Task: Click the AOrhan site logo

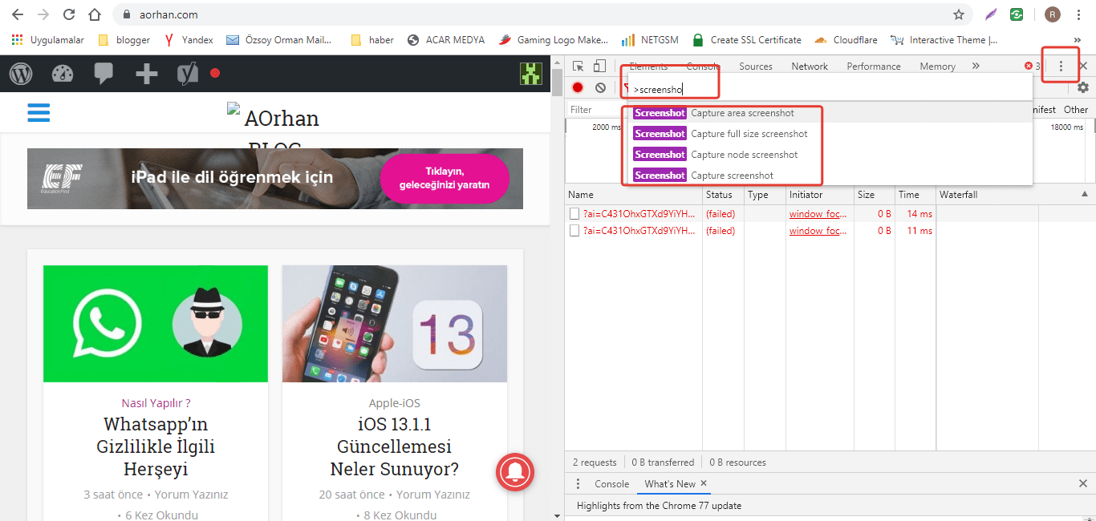Action: click(x=273, y=117)
